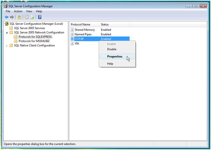Viewport: 211px width, 150px height.
Task: Click the SQL Server Configuration Manager title icon
Action: point(6,6)
